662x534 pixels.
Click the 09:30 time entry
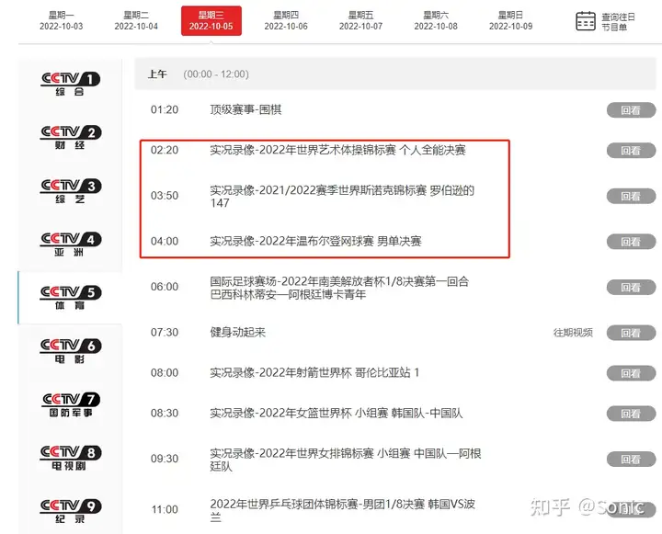165,459
